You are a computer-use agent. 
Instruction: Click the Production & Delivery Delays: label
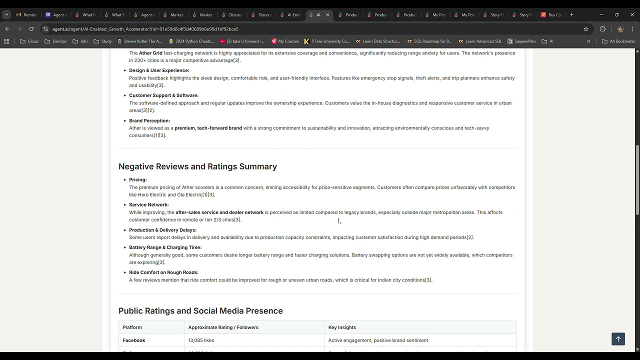pyautogui.click(x=162, y=230)
